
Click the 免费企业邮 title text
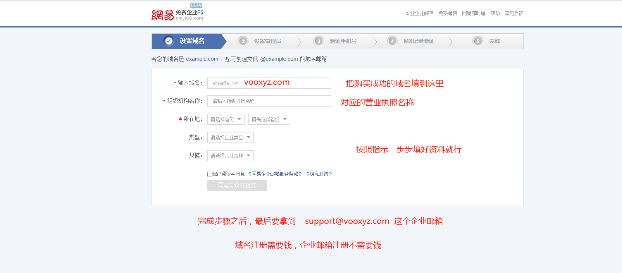pyautogui.click(x=189, y=12)
